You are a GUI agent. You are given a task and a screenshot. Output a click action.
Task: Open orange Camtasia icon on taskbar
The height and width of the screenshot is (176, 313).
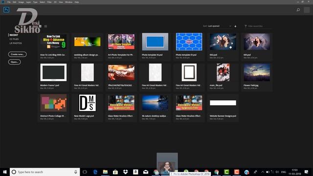(237, 172)
